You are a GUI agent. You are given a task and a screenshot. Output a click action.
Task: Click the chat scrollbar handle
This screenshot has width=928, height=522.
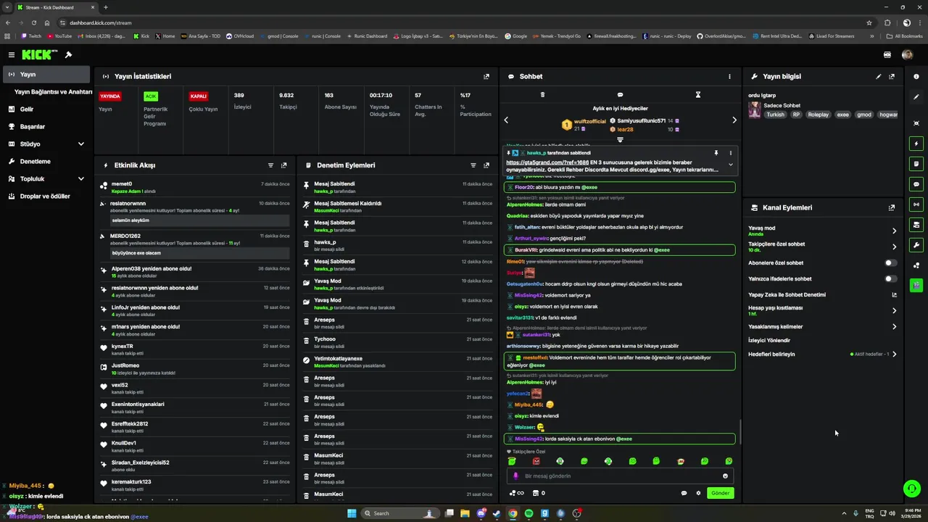740,431
